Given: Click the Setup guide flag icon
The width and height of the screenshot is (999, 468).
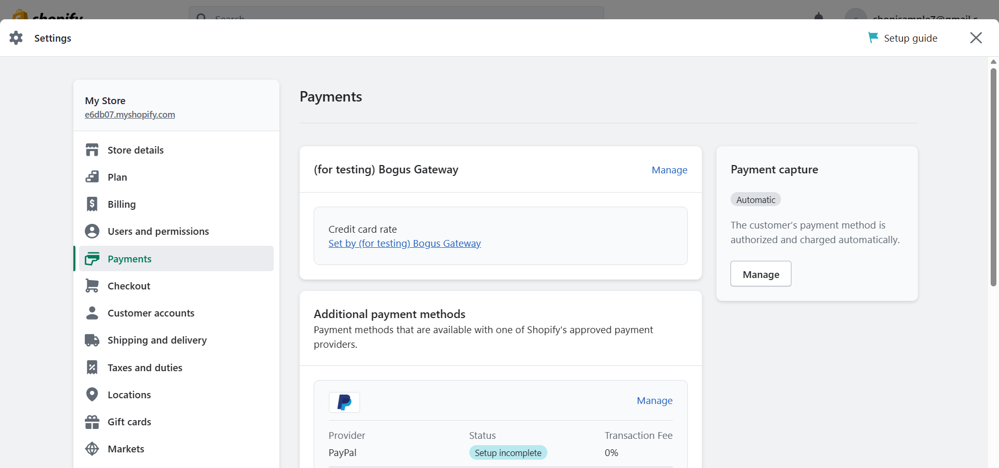Looking at the screenshot, I should pyautogui.click(x=873, y=37).
